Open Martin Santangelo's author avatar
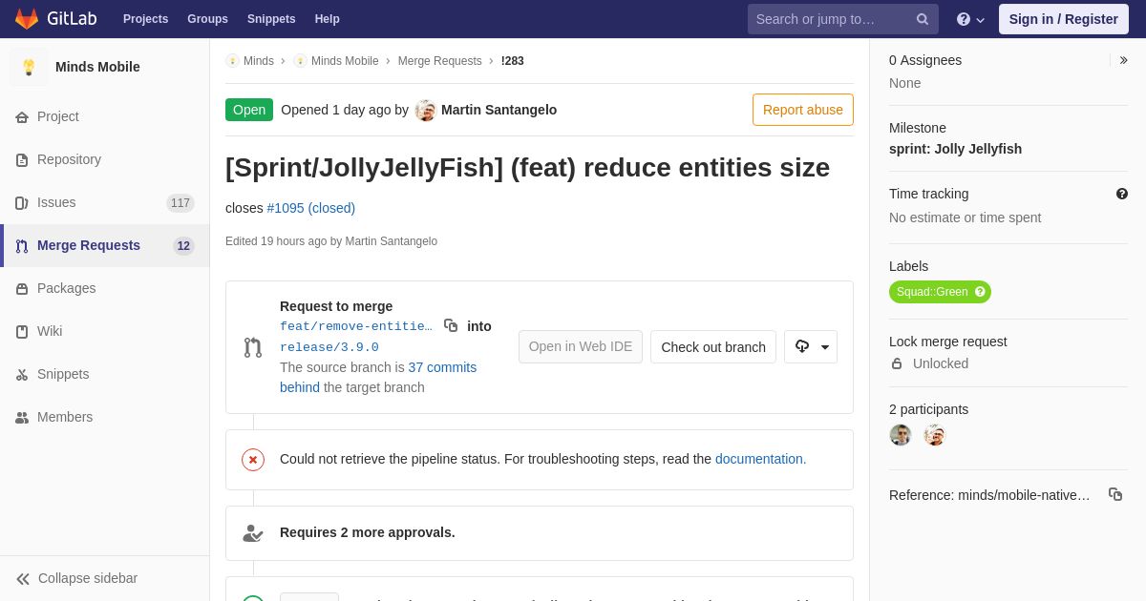 click(x=425, y=110)
